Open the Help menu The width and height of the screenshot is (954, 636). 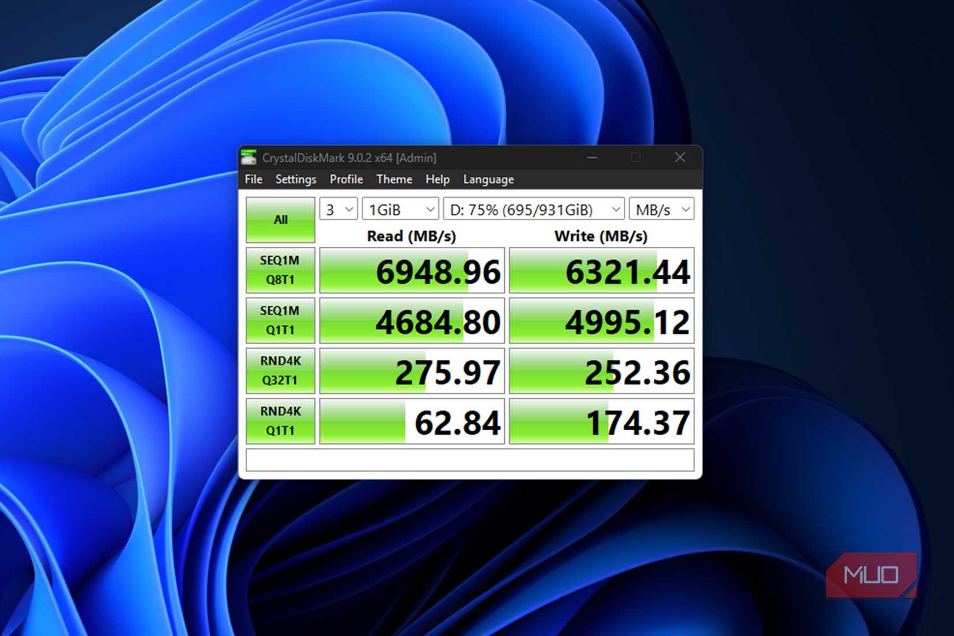click(x=438, y=179)
